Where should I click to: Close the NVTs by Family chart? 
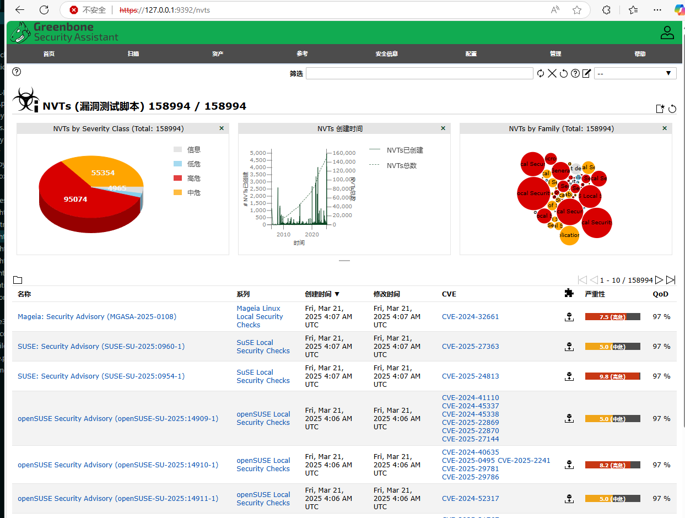[x=665, y=128]
